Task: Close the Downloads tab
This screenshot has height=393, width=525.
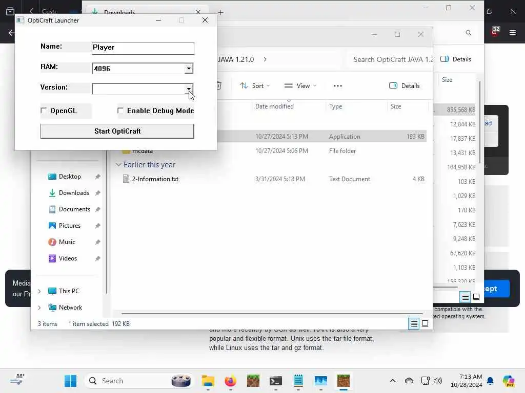Action: tap(198, 12)
